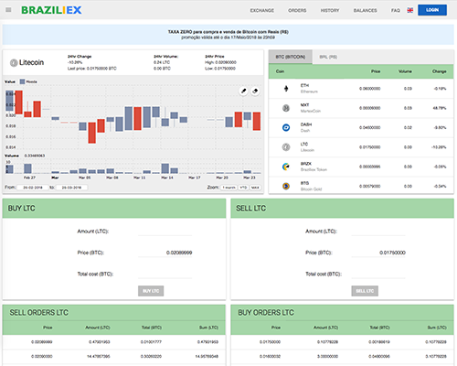Viewport: 457px width, 366px height.
Task: Click the last red candlestick near Mar 23
Action: pyautogui.click(x=257, y=121)
